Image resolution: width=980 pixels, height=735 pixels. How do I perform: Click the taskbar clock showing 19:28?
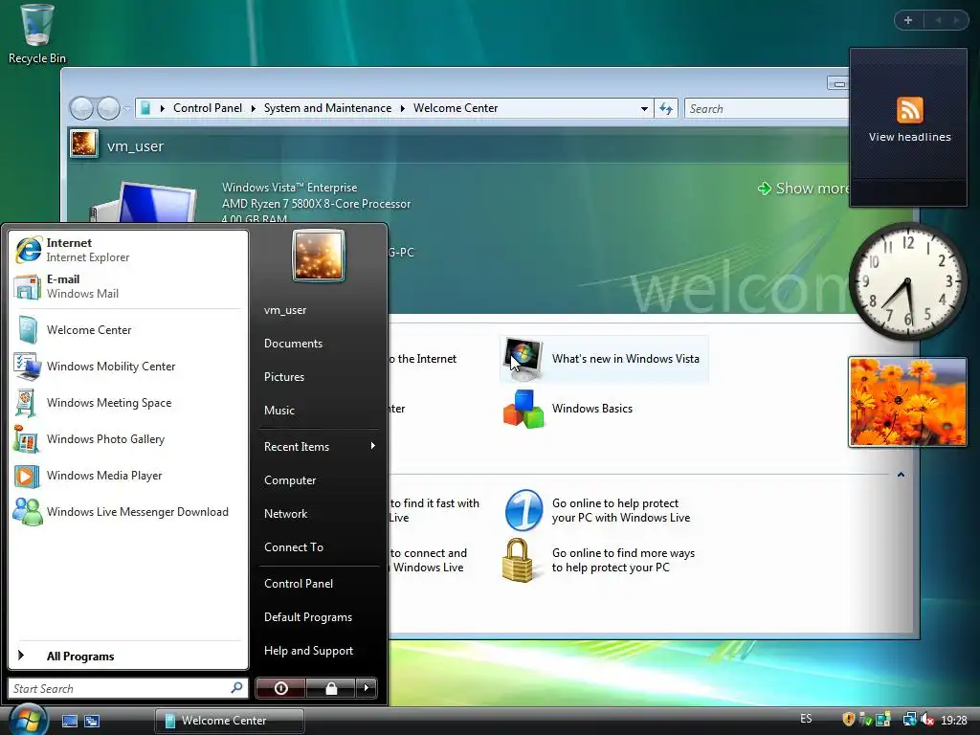[x=954, y=720]
